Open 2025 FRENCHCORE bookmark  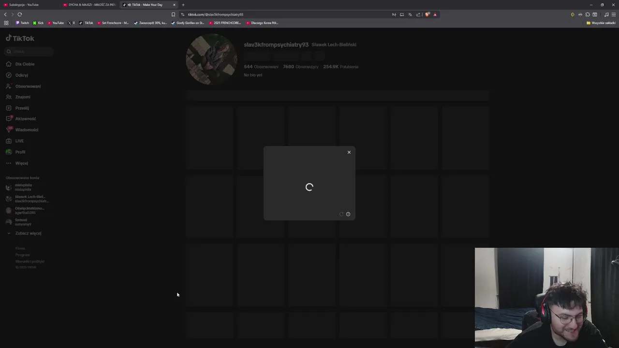(225, 23)
